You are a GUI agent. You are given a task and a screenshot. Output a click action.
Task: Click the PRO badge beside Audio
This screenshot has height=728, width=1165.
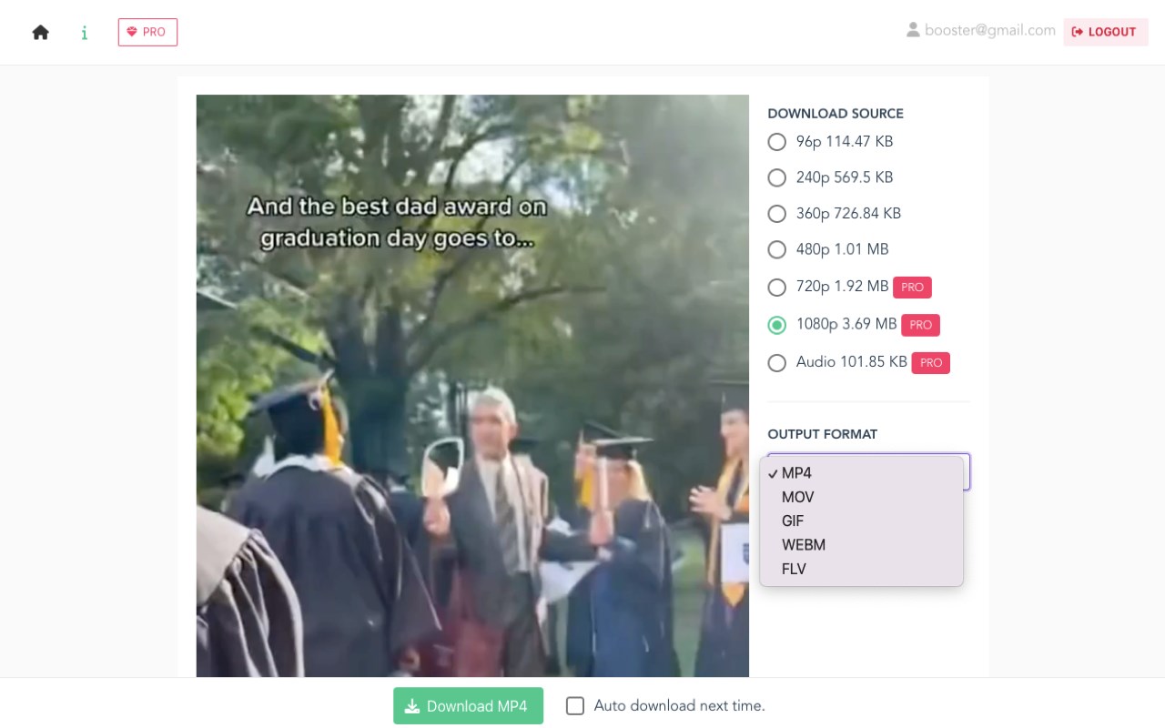point(931,363)
